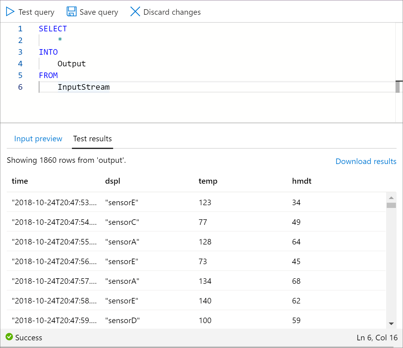Click the Save query floppy disk icon
The image size is (403, 348).
pos(72,12)
